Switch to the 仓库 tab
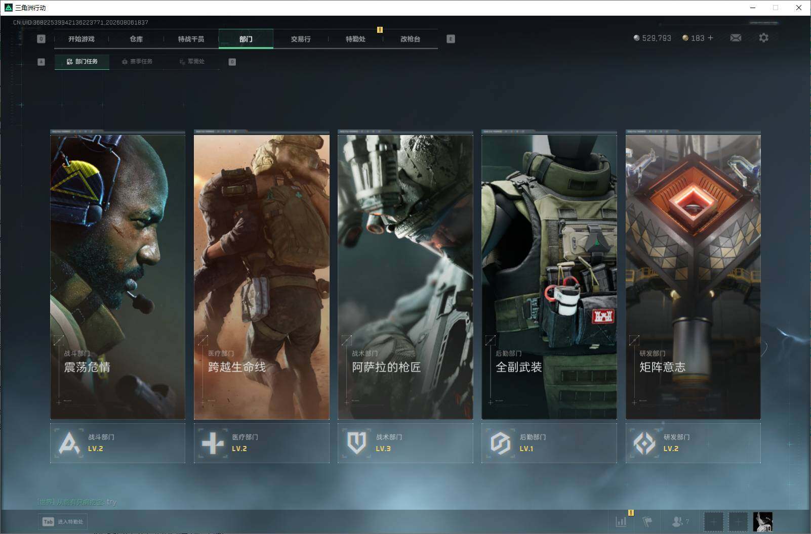811x534 pixels. pyautogui.click(x=136, y=39)
